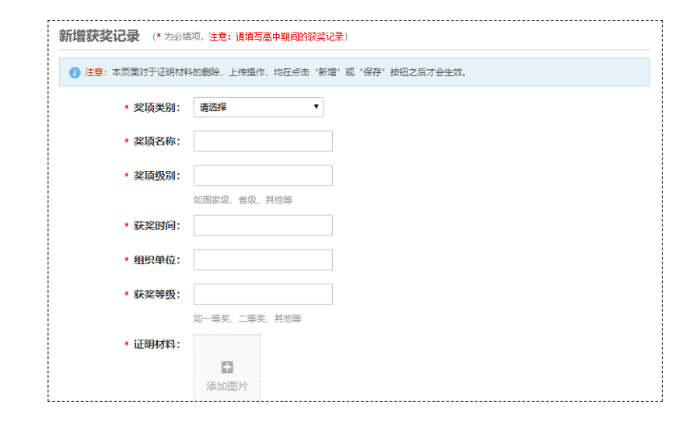The image size is (698, 437).
Task: Focus the 获奖等级 text box
Action: point(262,294)
